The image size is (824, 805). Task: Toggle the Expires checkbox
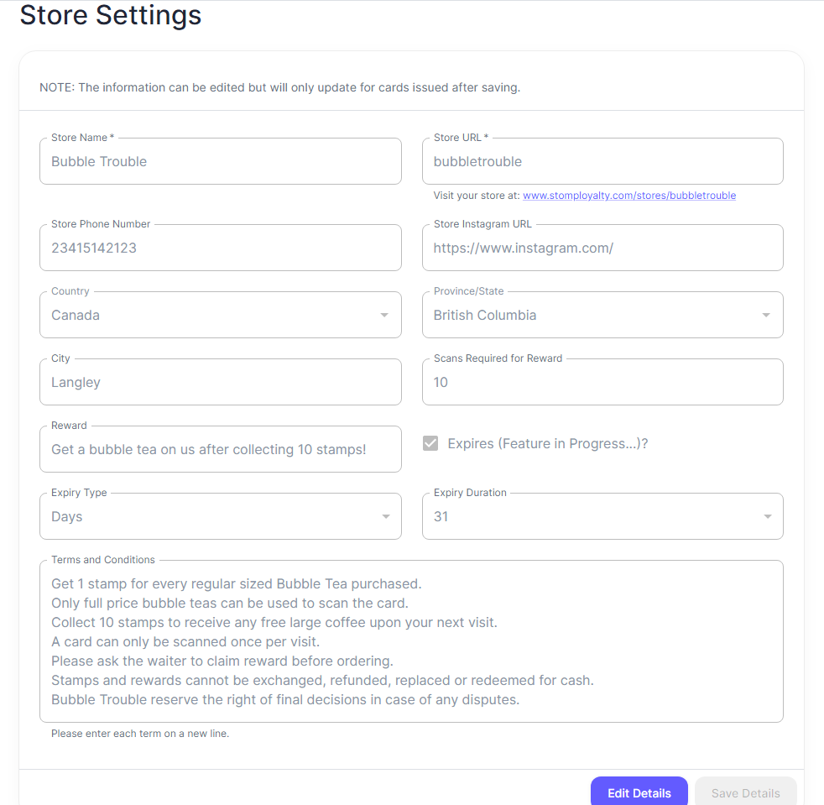pos(430,443)
